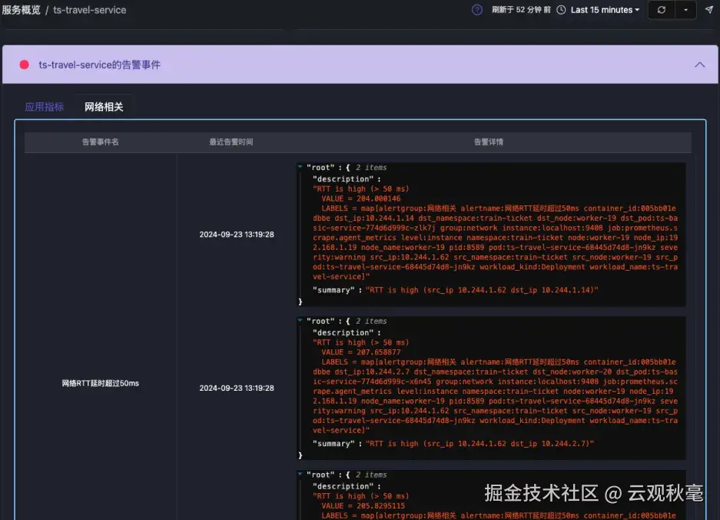Viewport: 720px width, 520px height.
Task: Click the VALUE = 207.658877 line
Action: coord(361,352)
